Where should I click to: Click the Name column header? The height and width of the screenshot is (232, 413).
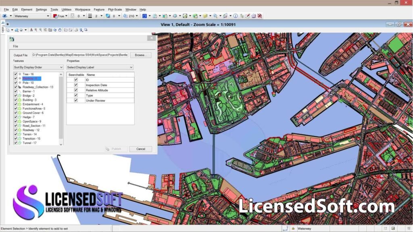click(x=110, y=75)
